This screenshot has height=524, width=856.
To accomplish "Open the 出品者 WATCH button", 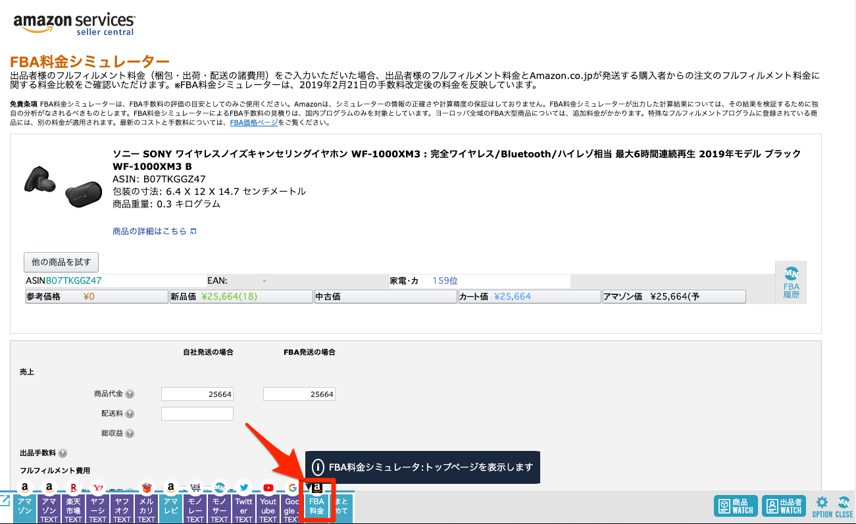I will click(x=783, y=506).
